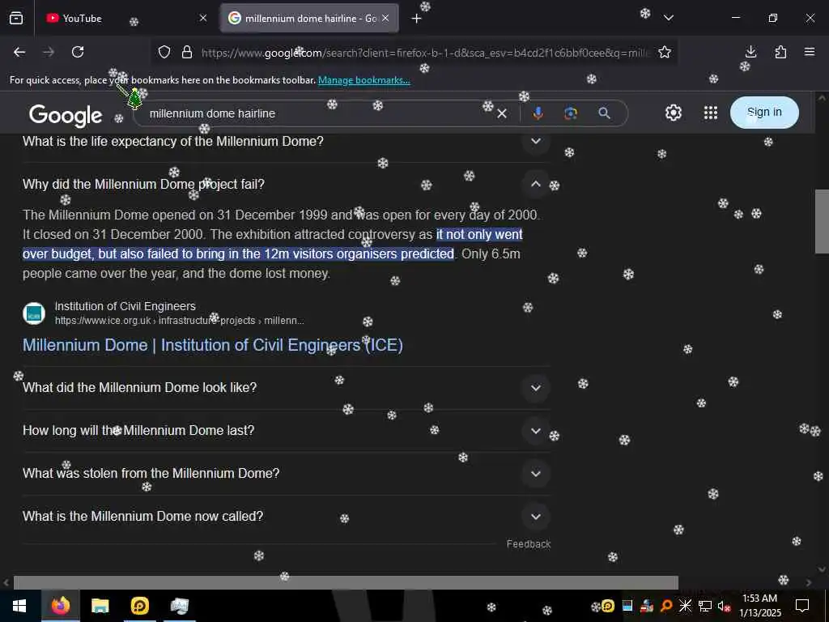Focus the URL address bar
Image resolution: width=829 pixels, height=622 pixels.
click(x=424, y=53)
